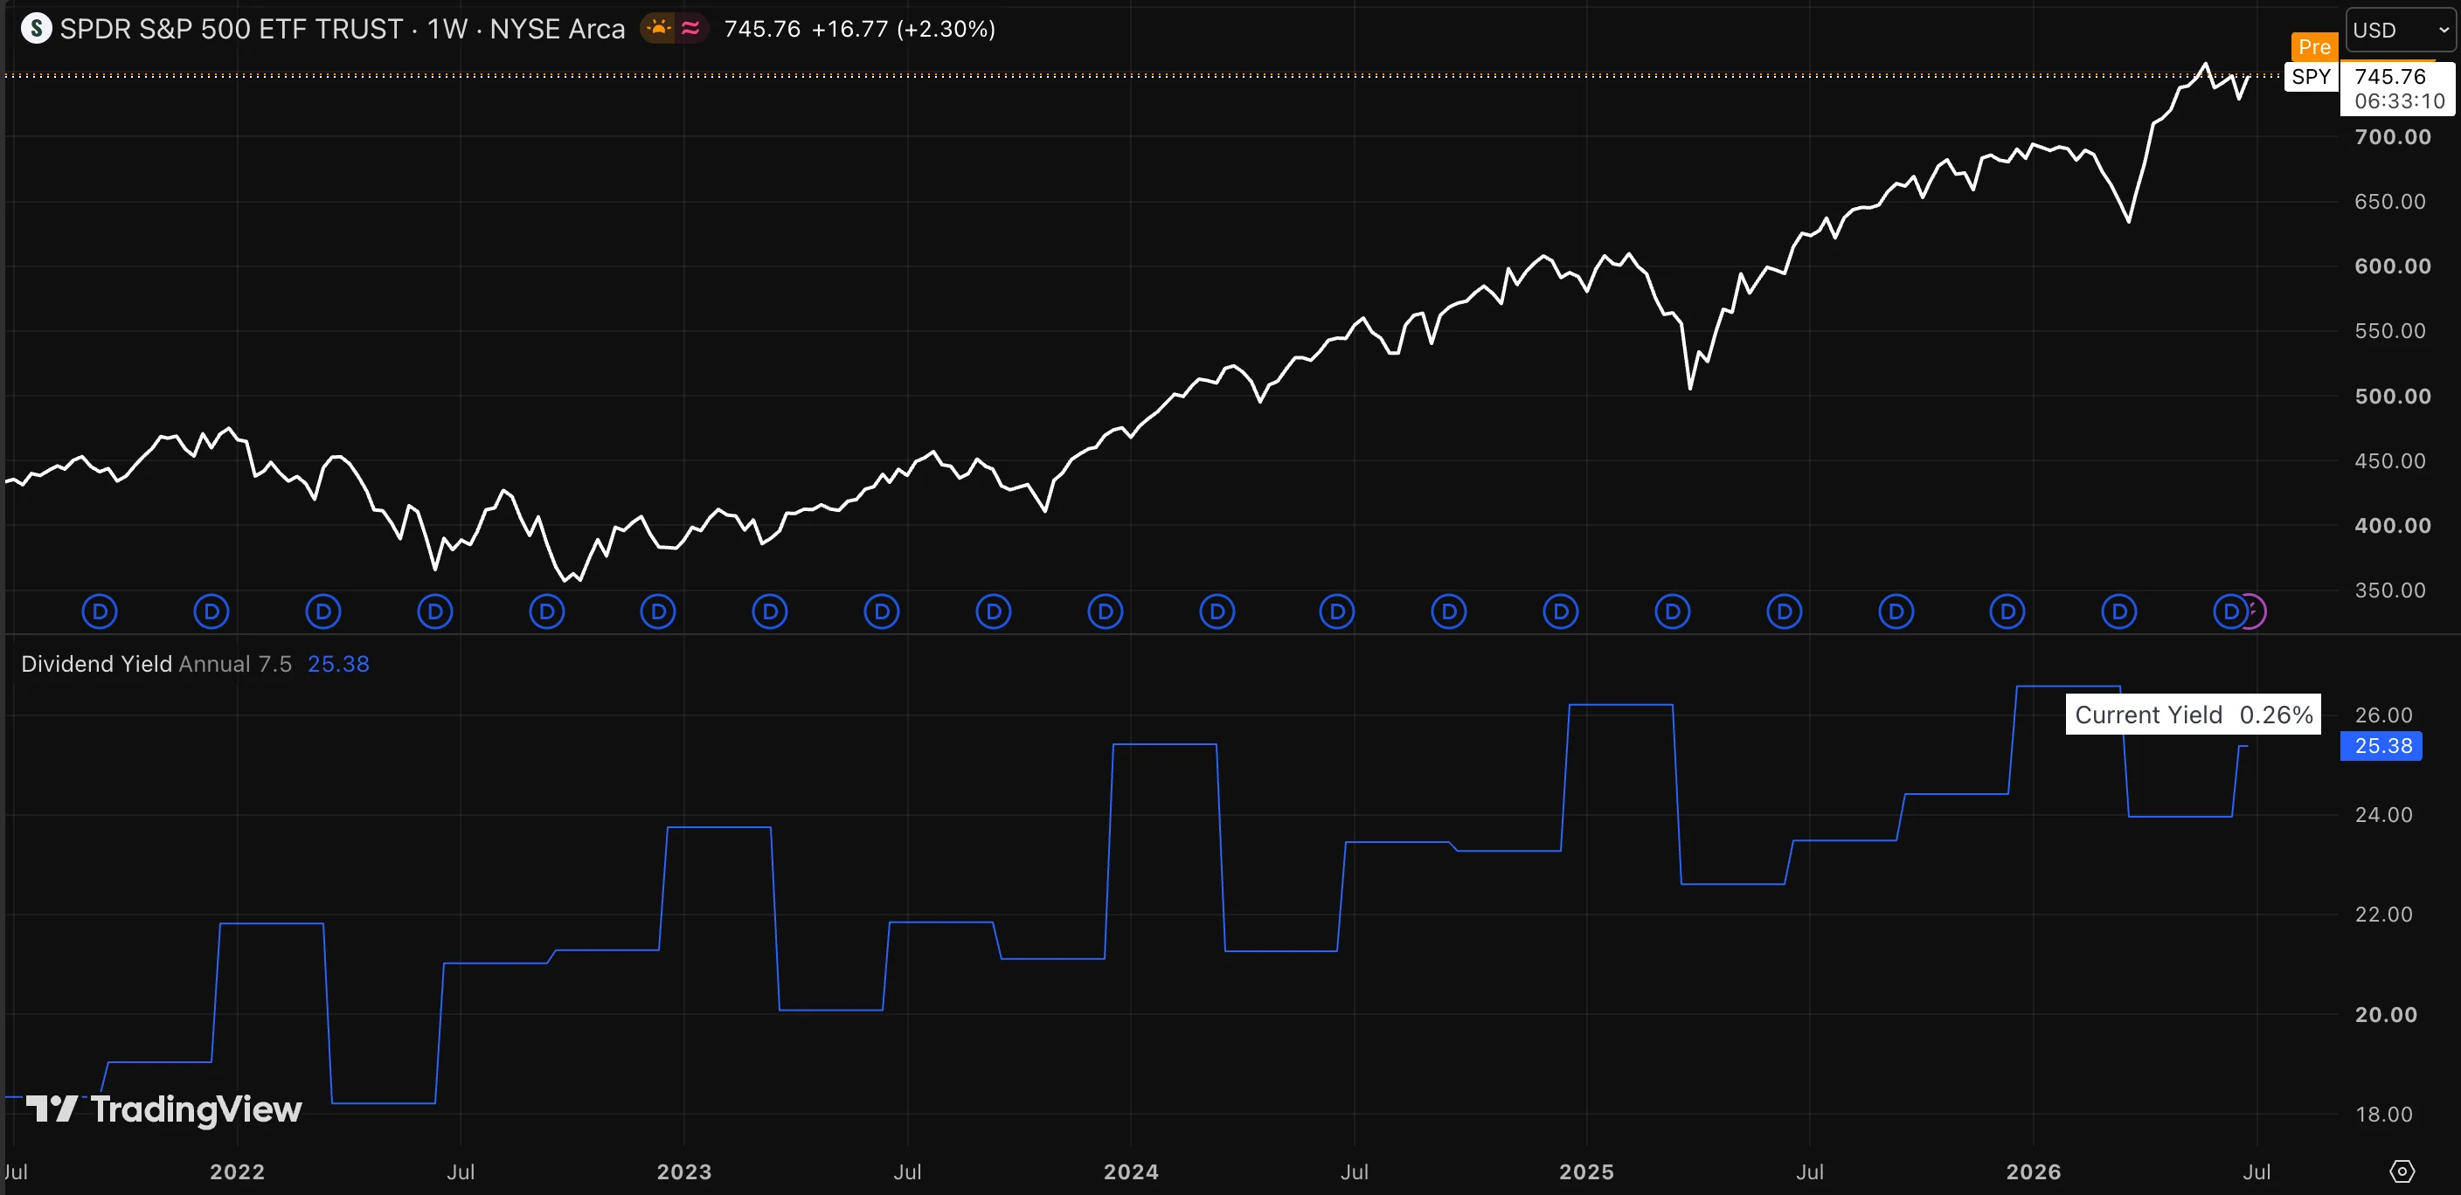Image resolution: width=2461 pixels, height=1195 pixels.
Task: Click the 2026 label on time axis
Action: pyautogui.click(x=2034, y=1172)
